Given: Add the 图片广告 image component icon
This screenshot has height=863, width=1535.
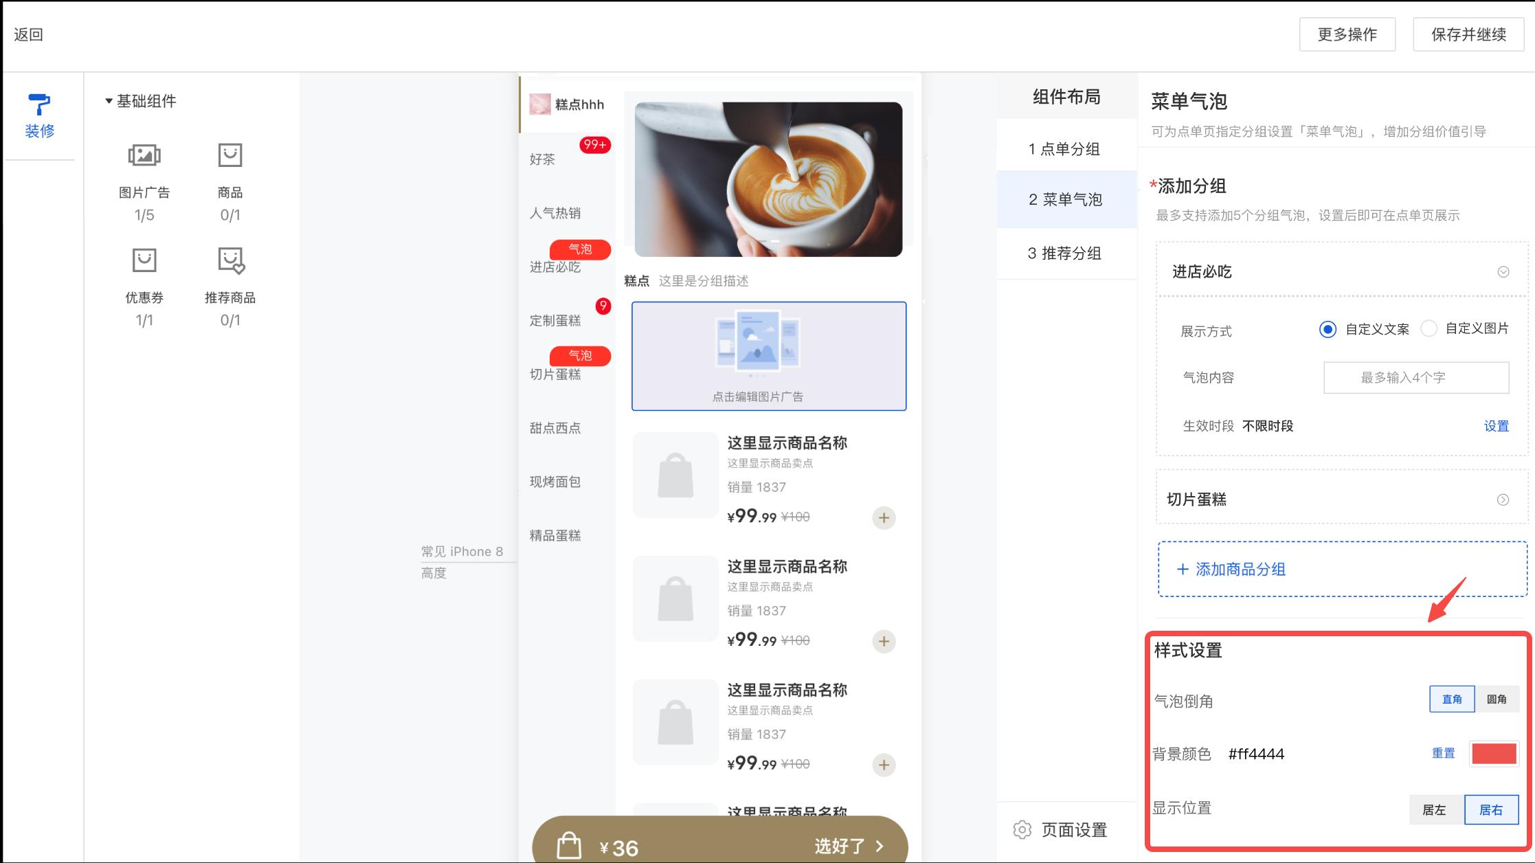Looking at the screenshot, I should (x=144, y=155).
